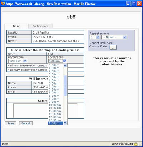Cancel the reservation
This screenshot has height=147, width=143.
pos(26,123)
